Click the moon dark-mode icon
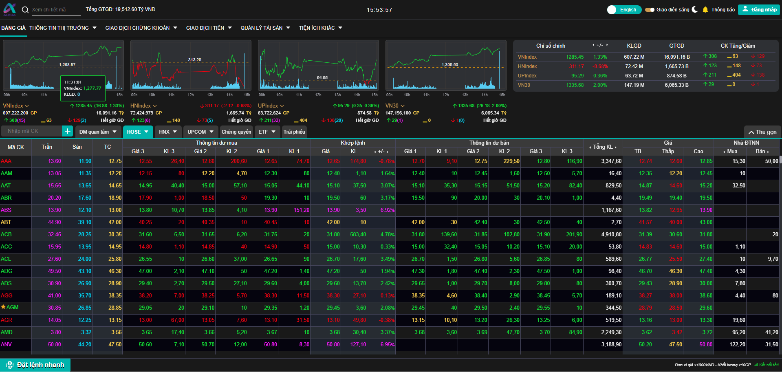 tap(695, 9)
